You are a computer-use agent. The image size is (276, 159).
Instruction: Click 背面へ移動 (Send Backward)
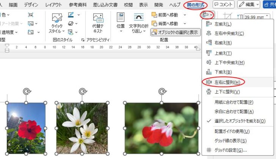(165, 23)
